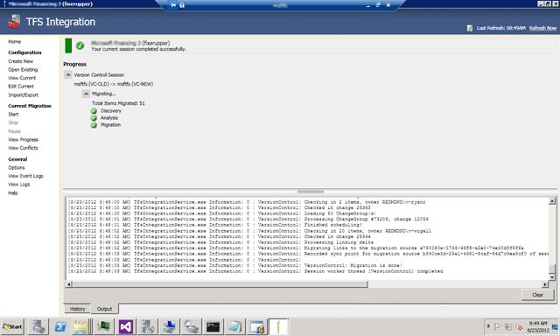Viewport: 560px width, 336px height.
Task: Open Windows Explorer folder icon in taskbar
Action: click(80, 326)
